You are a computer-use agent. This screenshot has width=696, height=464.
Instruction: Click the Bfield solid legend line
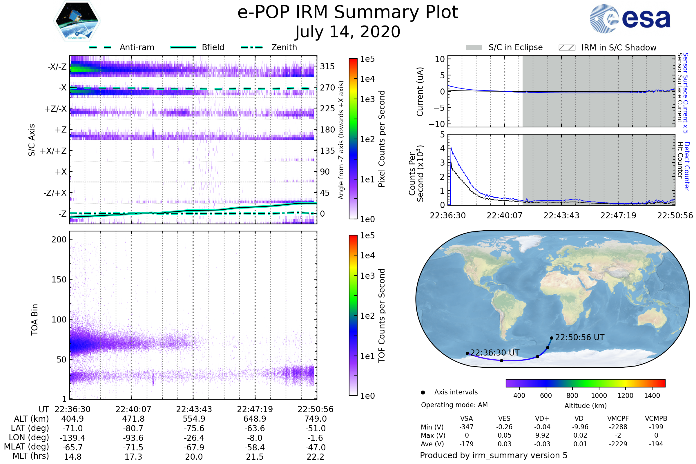click(183, 47)
